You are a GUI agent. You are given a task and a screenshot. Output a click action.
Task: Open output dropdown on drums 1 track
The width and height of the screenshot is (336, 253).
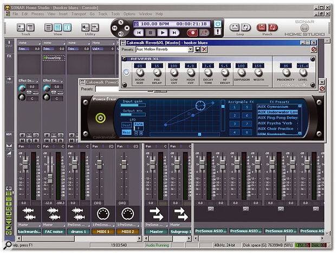point(78,225)
